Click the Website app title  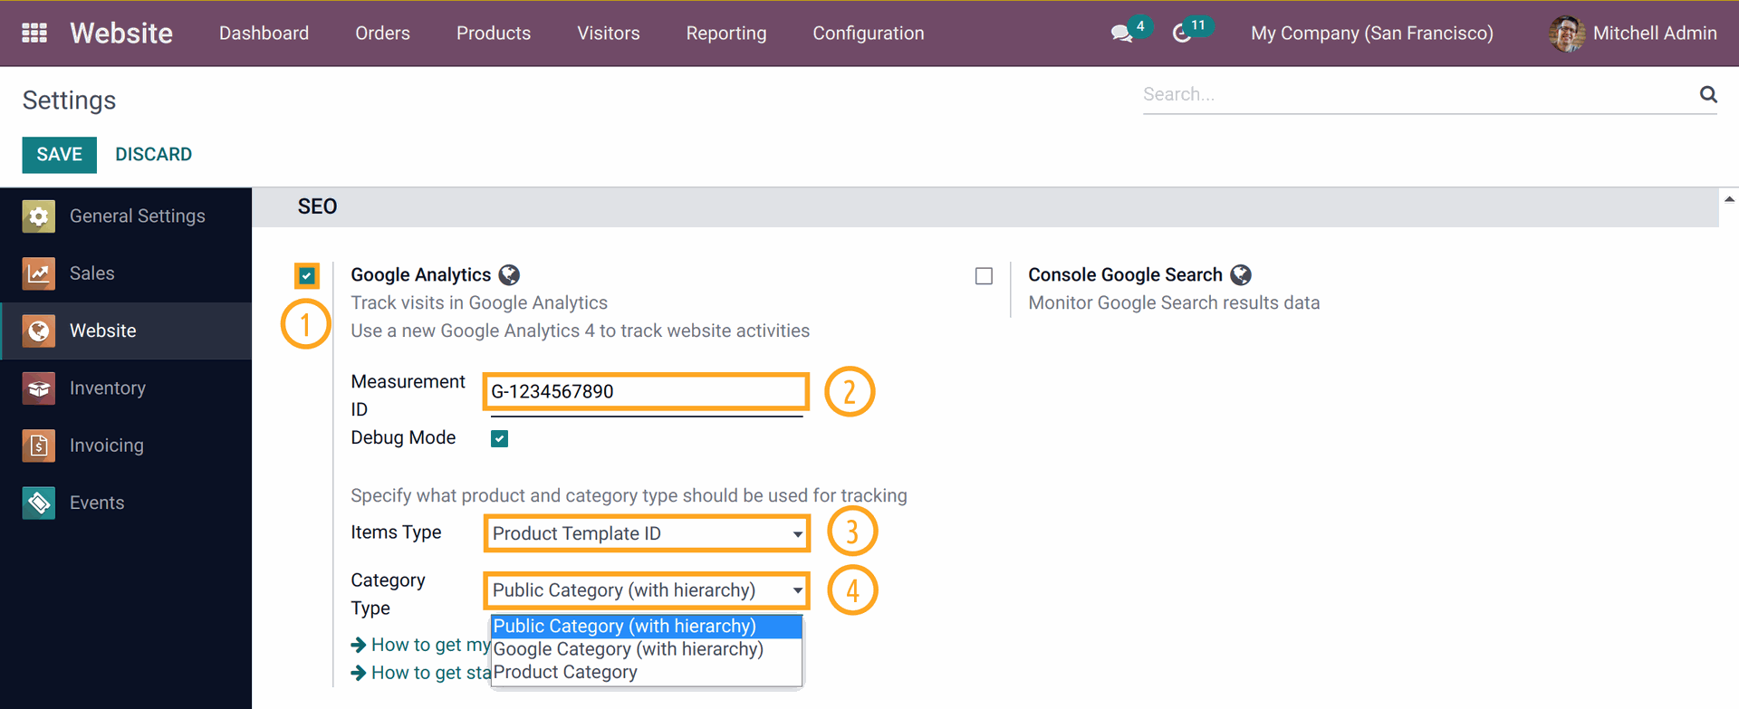[x=121, y=34]
